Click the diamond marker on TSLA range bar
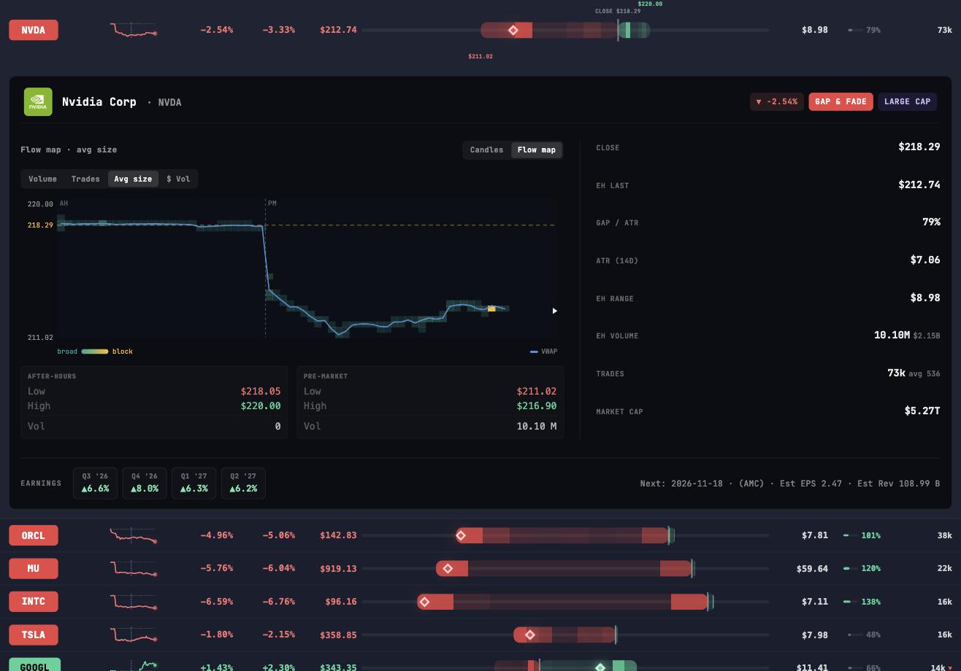 tap(530, 635)
